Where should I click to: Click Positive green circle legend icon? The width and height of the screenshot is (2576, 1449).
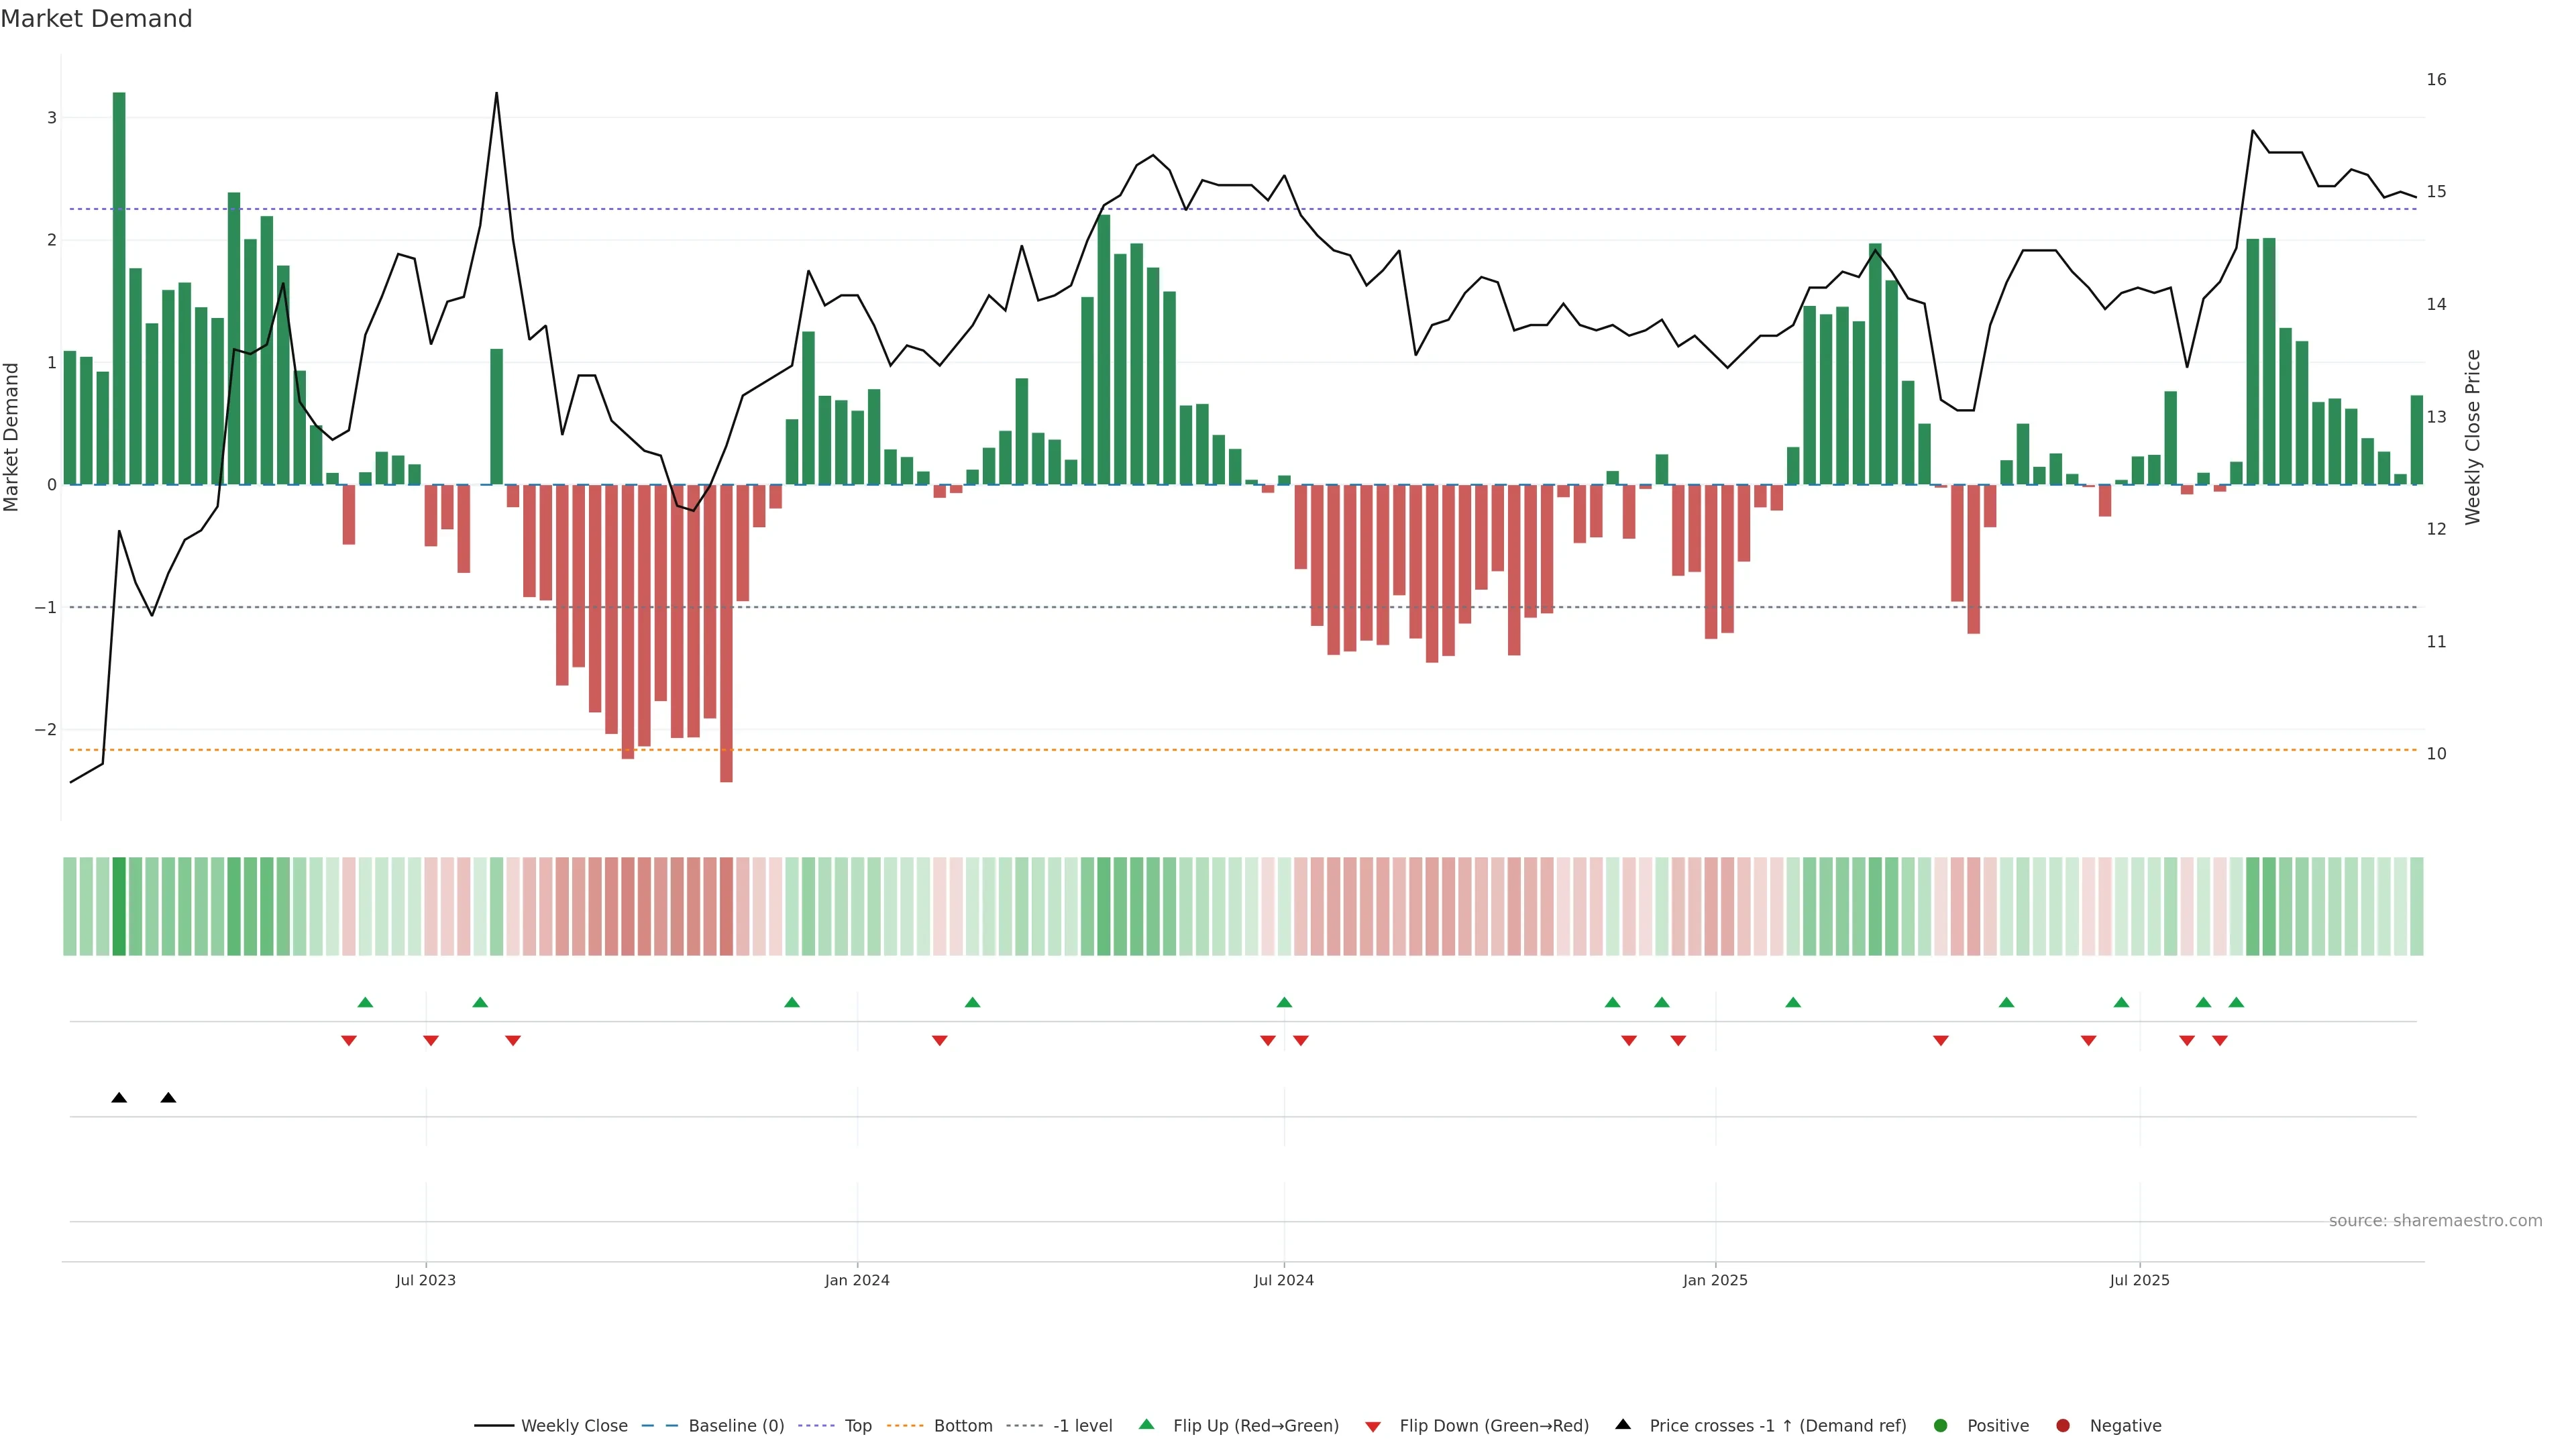[1941, 1425]
